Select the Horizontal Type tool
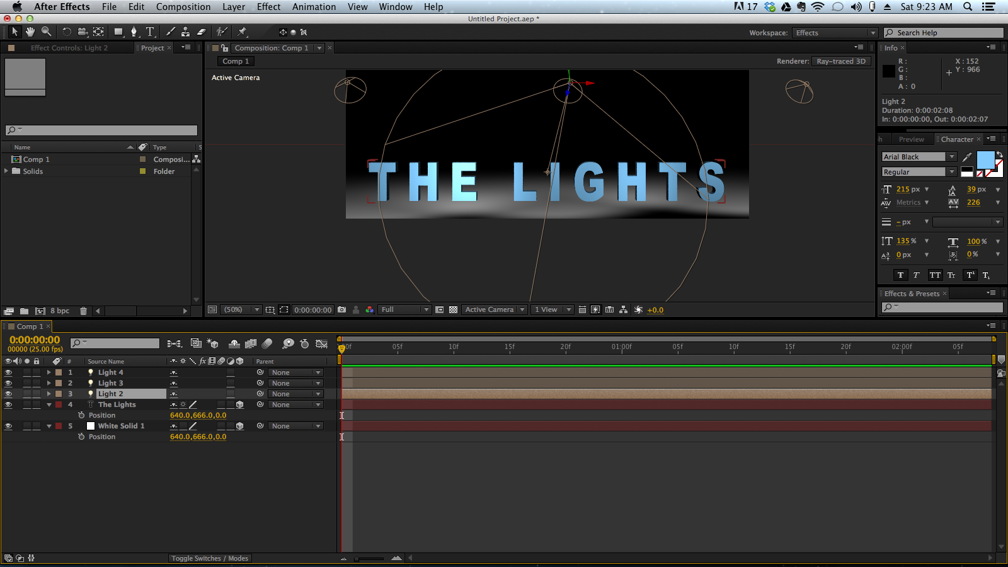This screenshot has height=567, width=1008. pyautogui.click(x=150, y=31)
